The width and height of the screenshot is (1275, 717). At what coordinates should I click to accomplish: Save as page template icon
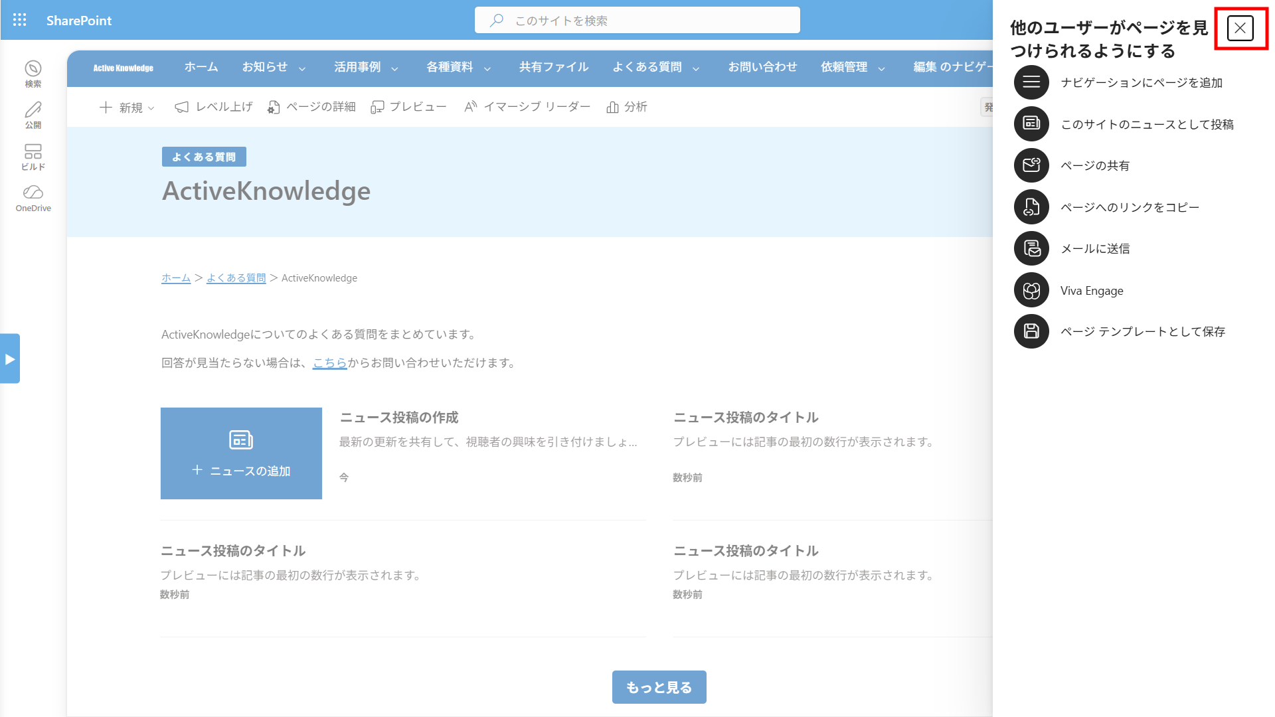1031,331
